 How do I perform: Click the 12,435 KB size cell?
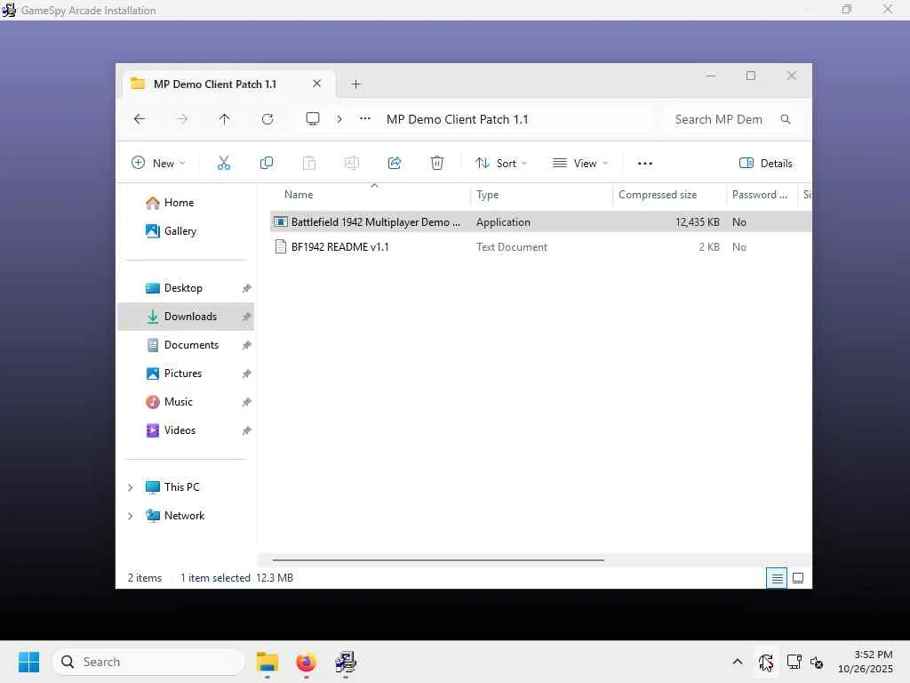[x=697, y=221]
